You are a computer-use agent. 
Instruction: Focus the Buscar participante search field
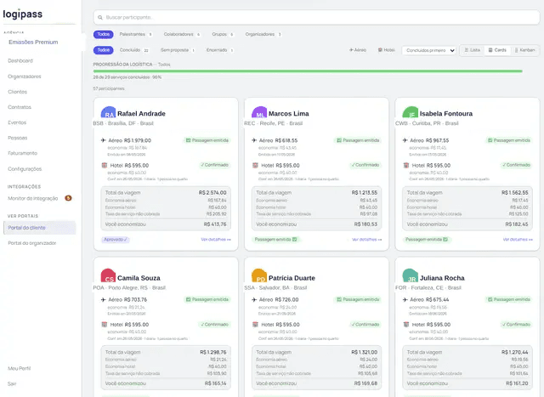[316, 17]
